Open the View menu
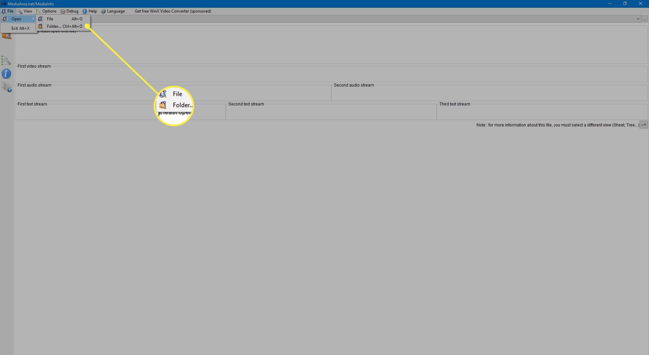 [x=25, y=11]
